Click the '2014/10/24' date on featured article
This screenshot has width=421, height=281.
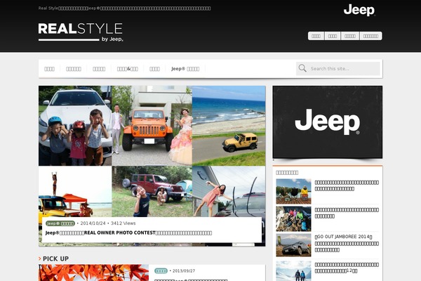[x=93, y=223]
